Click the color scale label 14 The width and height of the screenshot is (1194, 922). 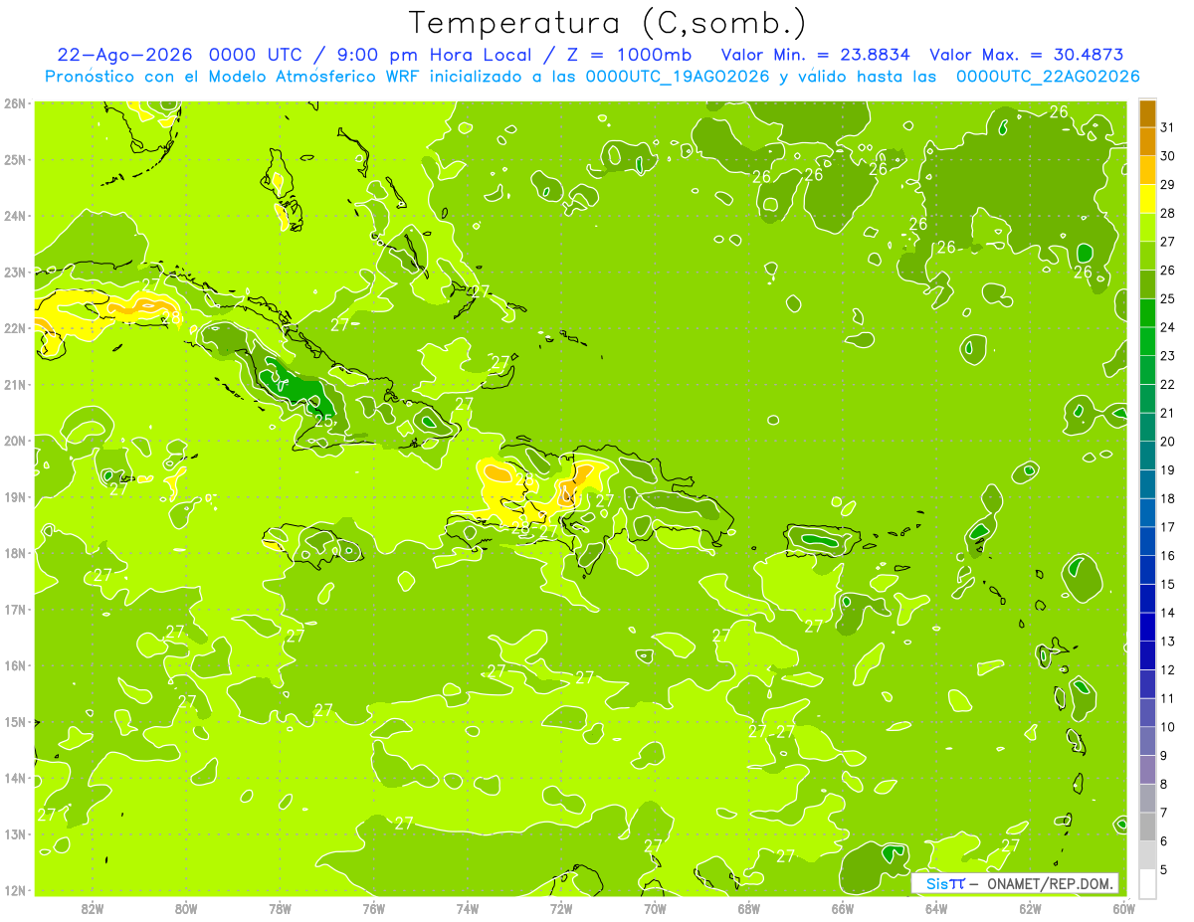[x=1167, y=612]
